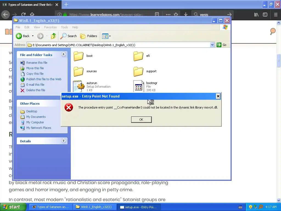281x211 pixels.
Task: Close the Types of Satanism Firefox tab
Action: [57, 5]
